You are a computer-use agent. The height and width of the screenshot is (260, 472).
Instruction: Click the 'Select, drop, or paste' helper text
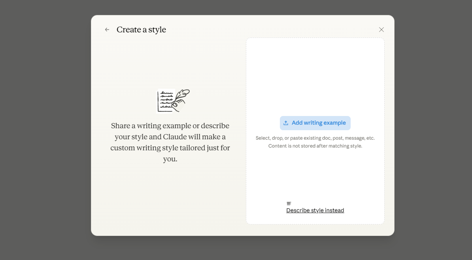pos(315,138)
